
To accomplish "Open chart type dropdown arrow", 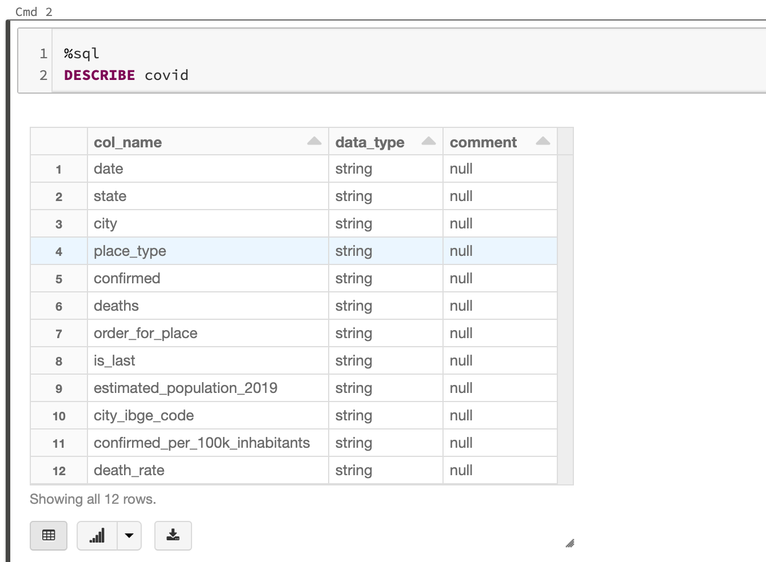I will [129, 536].
